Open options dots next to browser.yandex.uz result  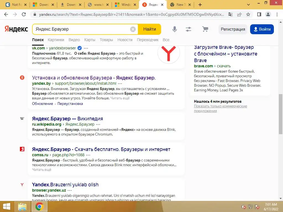pos(70,190)
